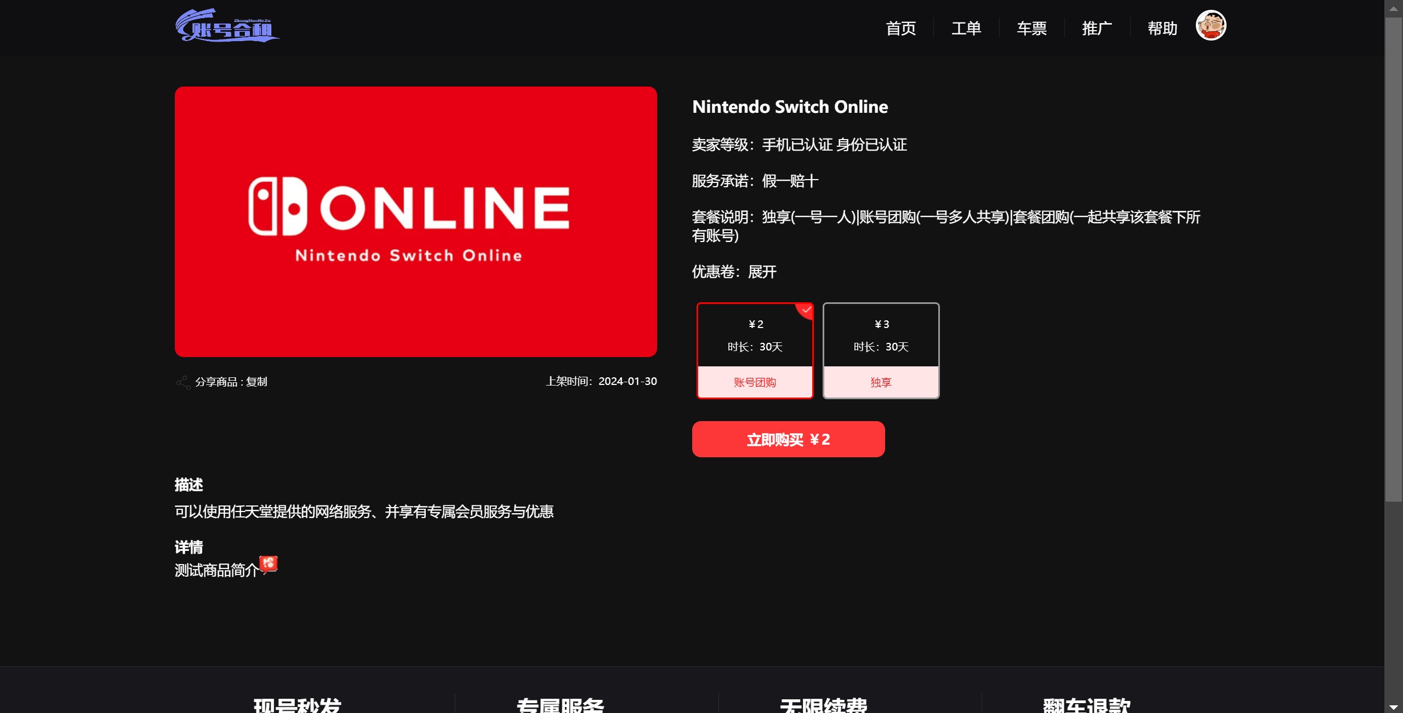This screenshot has height=713, width=1403.
Task: Click the page scrollbar down arrow
Action: (1393, 706)
